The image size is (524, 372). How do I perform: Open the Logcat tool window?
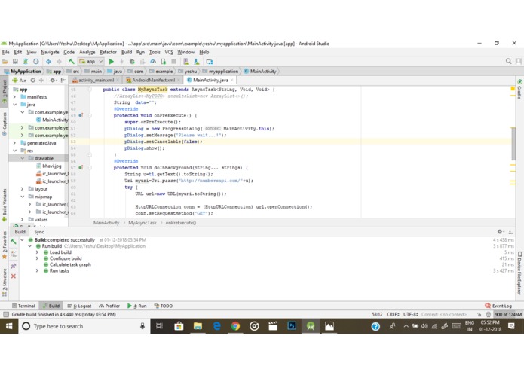pyautogui.click(x=79, y=306)
